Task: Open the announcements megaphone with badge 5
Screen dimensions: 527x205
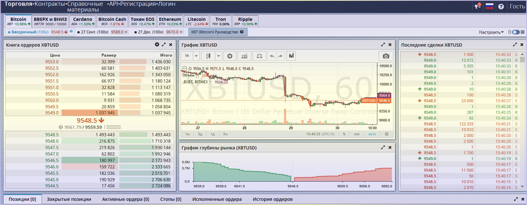Action: (x=478, y=6)
